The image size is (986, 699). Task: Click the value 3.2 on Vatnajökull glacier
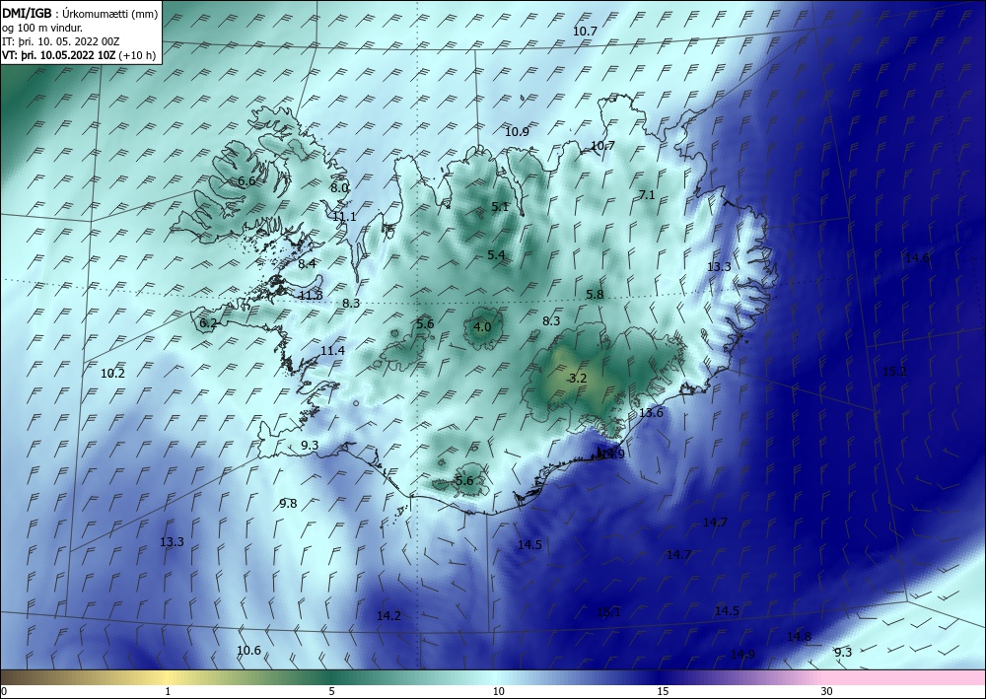point(577,379)
